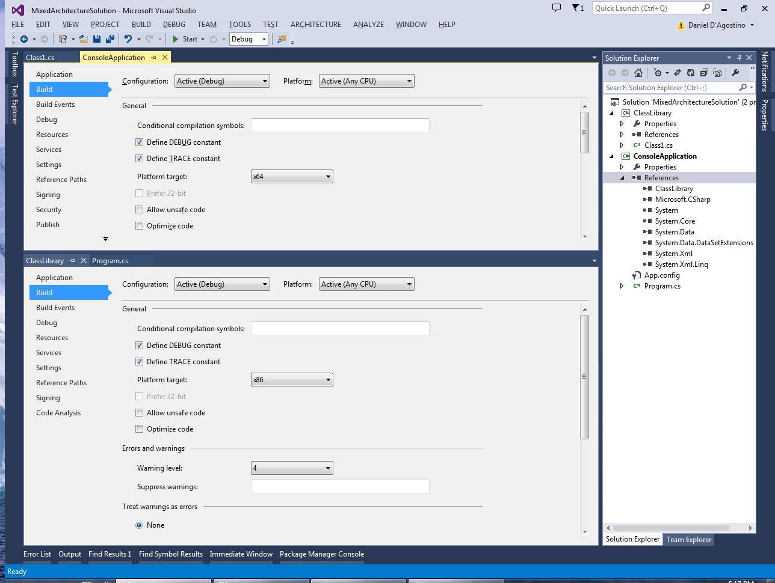Select the None radio button for warnings
The image size is (775, 583).
(x=140, y=525)
